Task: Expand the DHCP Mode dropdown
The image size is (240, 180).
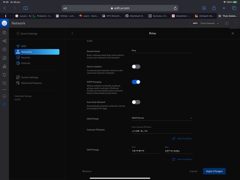Action: [x=162, y=118]
